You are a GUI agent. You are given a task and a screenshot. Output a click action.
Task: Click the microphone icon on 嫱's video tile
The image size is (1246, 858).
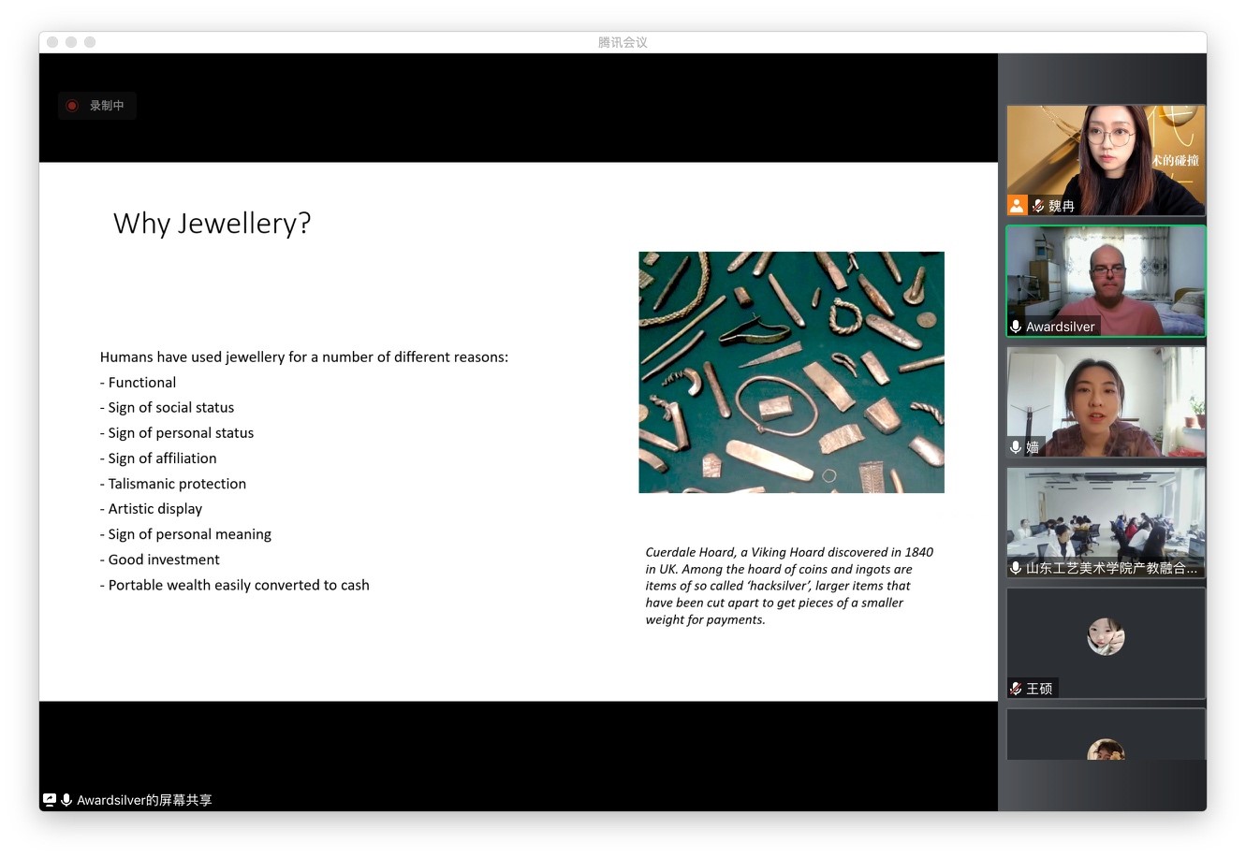click(x=1016, y=447)
